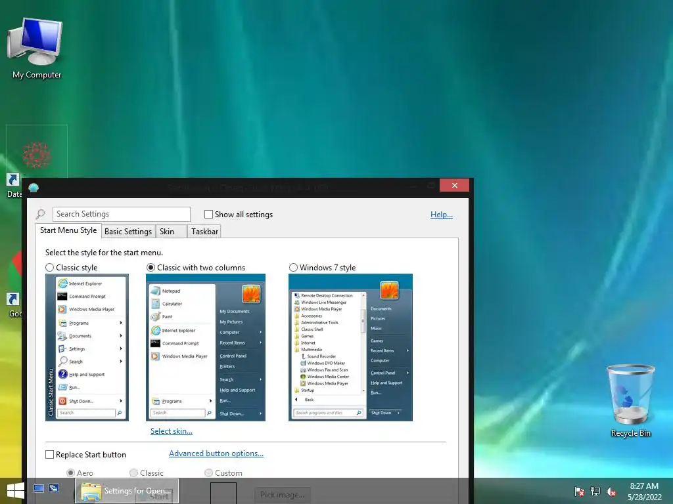Switch to the Basic Settings tab

pos(128,232)
